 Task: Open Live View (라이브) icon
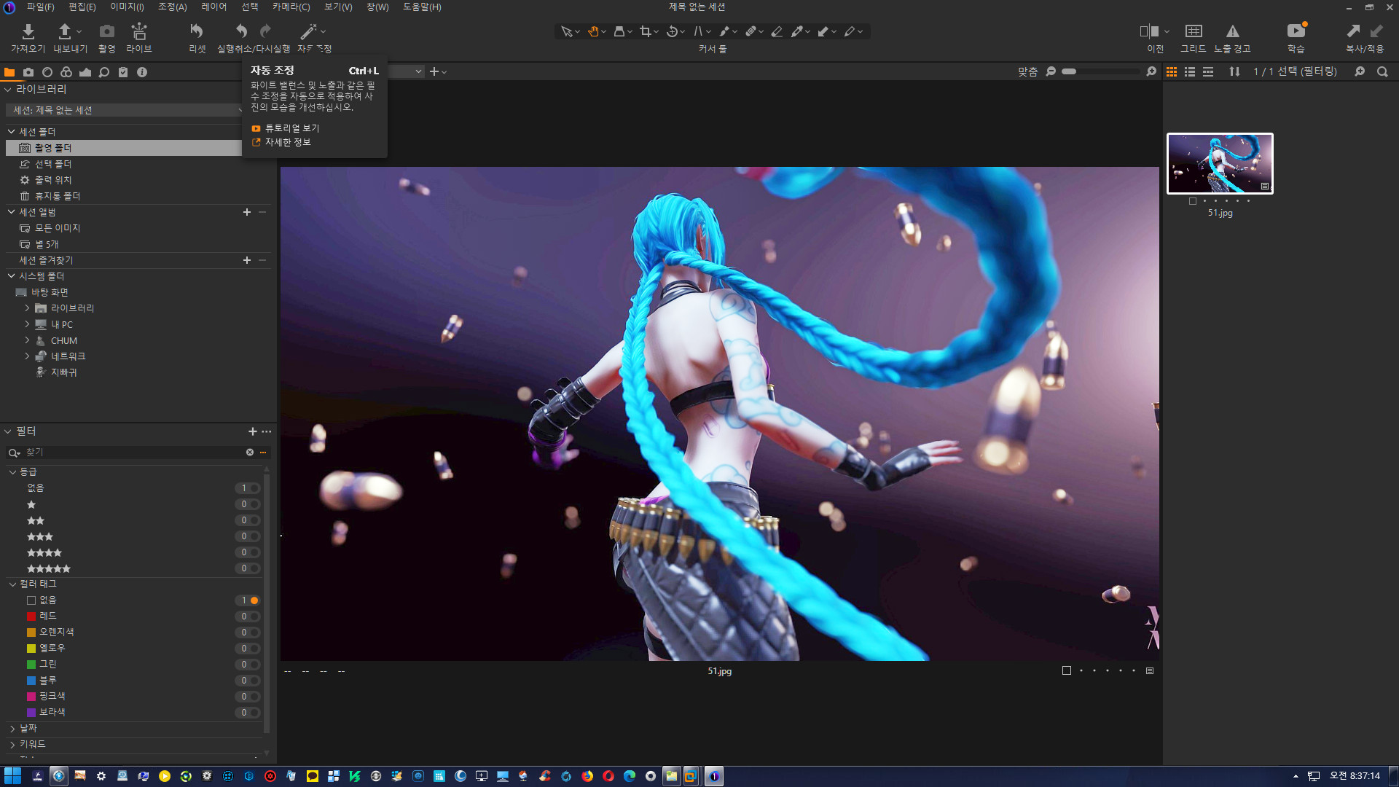[138, 31]
